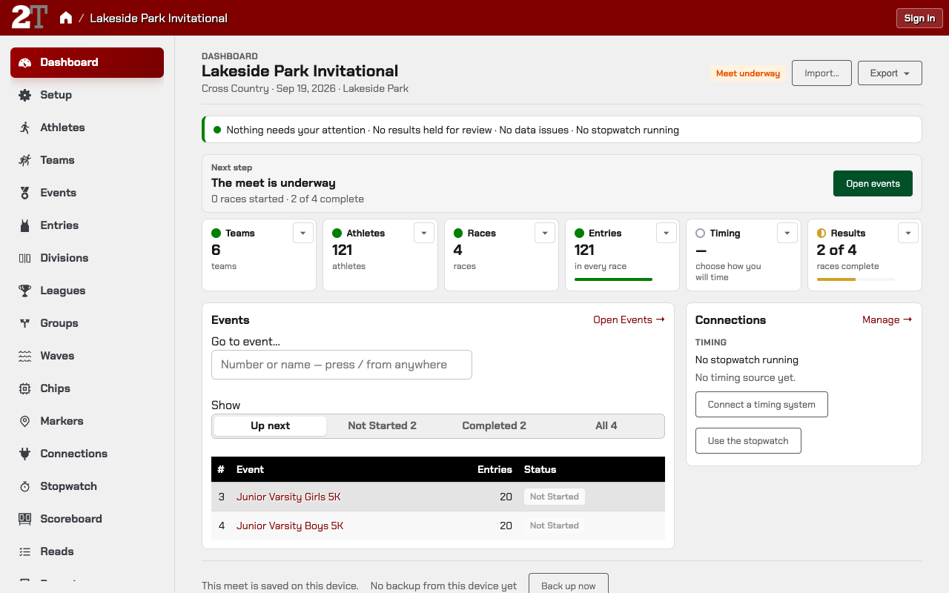Open the Export dropdown menu
Image resolution: width=949 pixels, height=593 pixels.
(890, 73)
